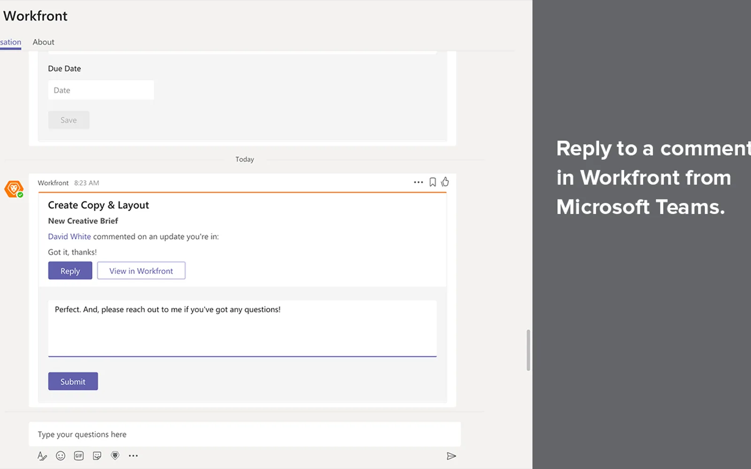Click the Workfront sender name above message
Screen dimensions: 751x469
pos(53,183)
